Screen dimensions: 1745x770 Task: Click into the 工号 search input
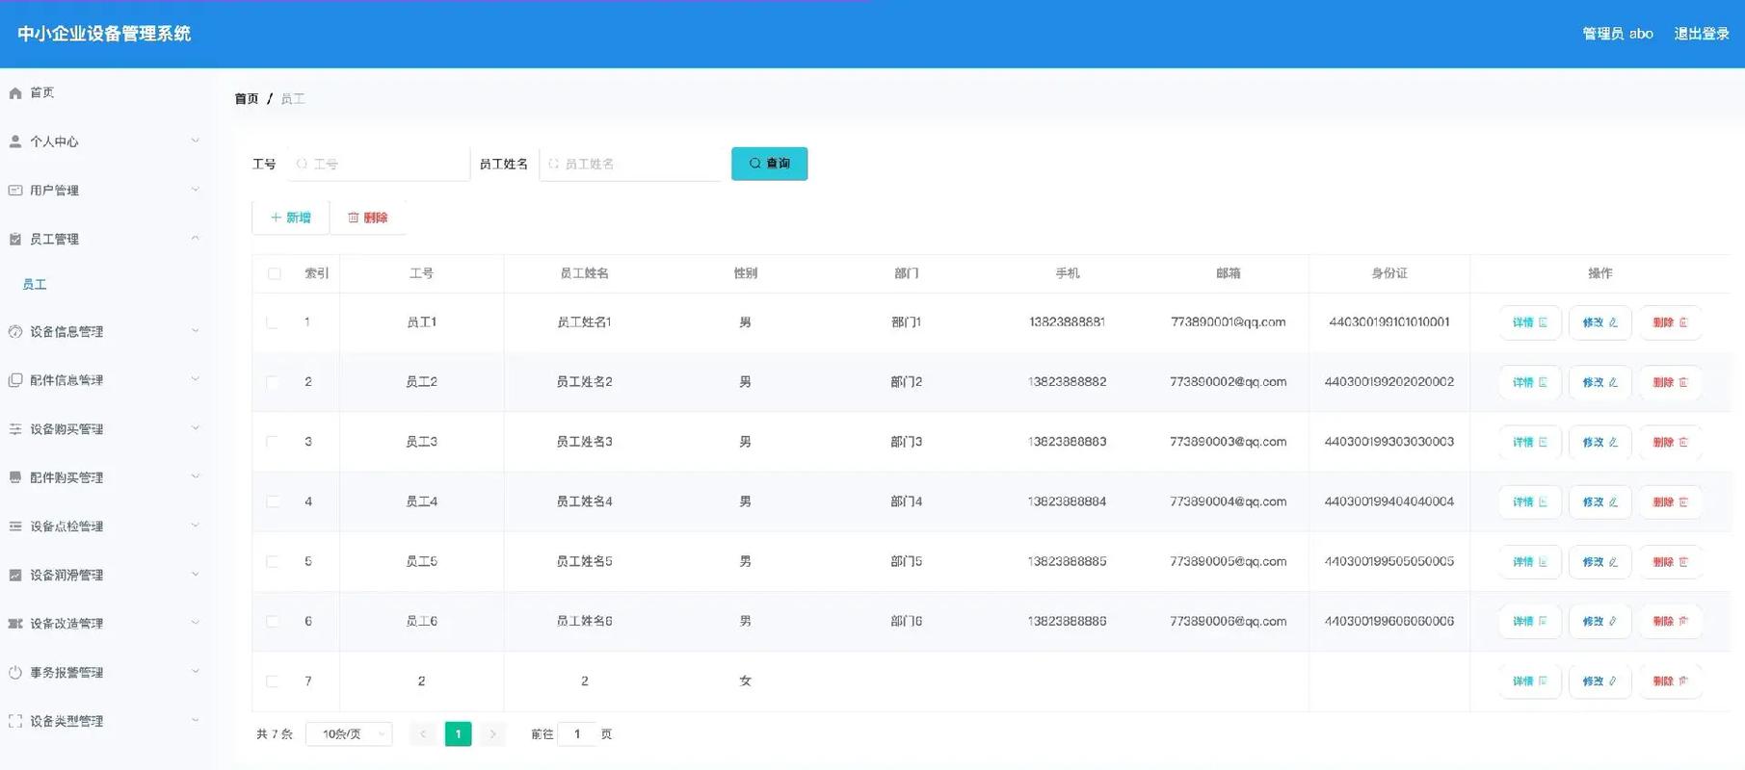pos(379,164)
